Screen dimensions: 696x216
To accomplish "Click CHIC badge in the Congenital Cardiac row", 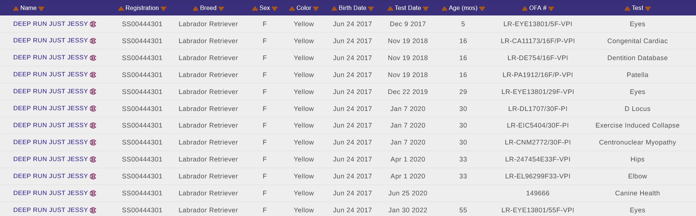I will point(93,41).
